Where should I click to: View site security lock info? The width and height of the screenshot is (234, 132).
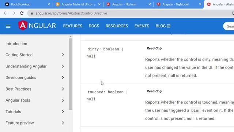(32, 13)
